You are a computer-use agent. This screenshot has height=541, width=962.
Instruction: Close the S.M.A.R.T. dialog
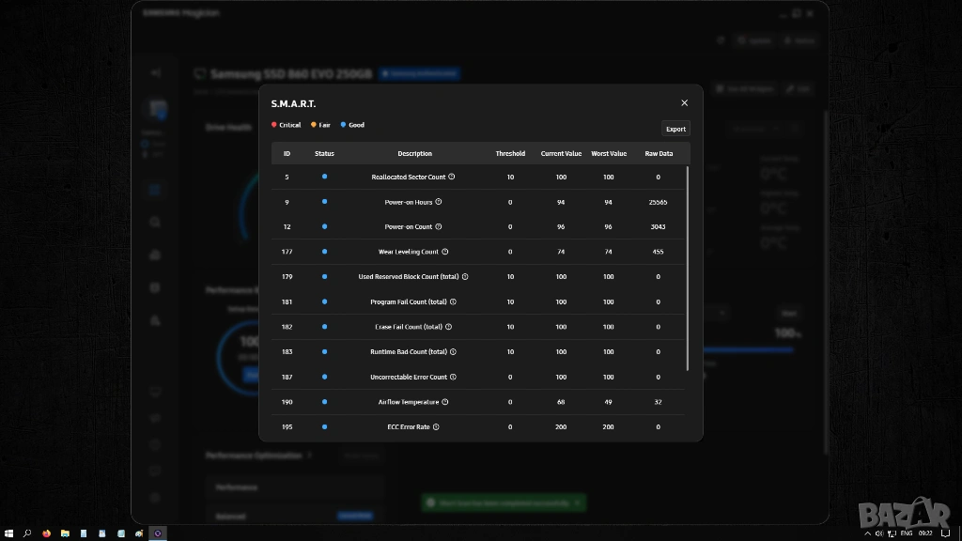pos(684,103)
